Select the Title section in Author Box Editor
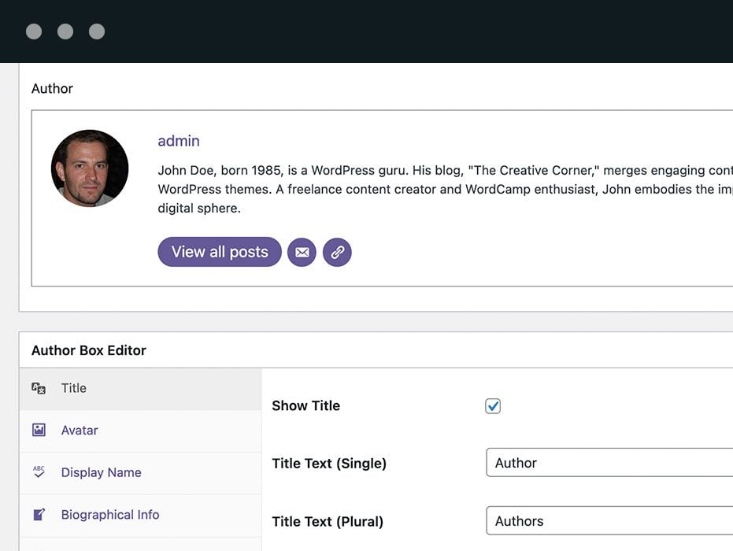Screen dimensions: 733x551 [x=74, y=388]
